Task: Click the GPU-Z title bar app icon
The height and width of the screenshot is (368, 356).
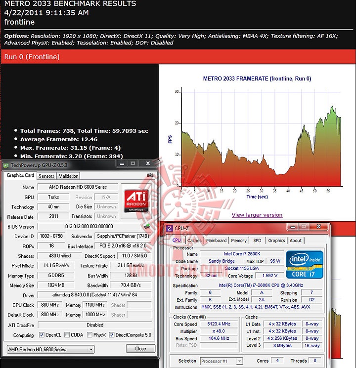Action: click(x=6, y=165)
